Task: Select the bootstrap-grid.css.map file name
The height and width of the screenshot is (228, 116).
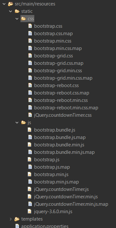Action: 59,63
